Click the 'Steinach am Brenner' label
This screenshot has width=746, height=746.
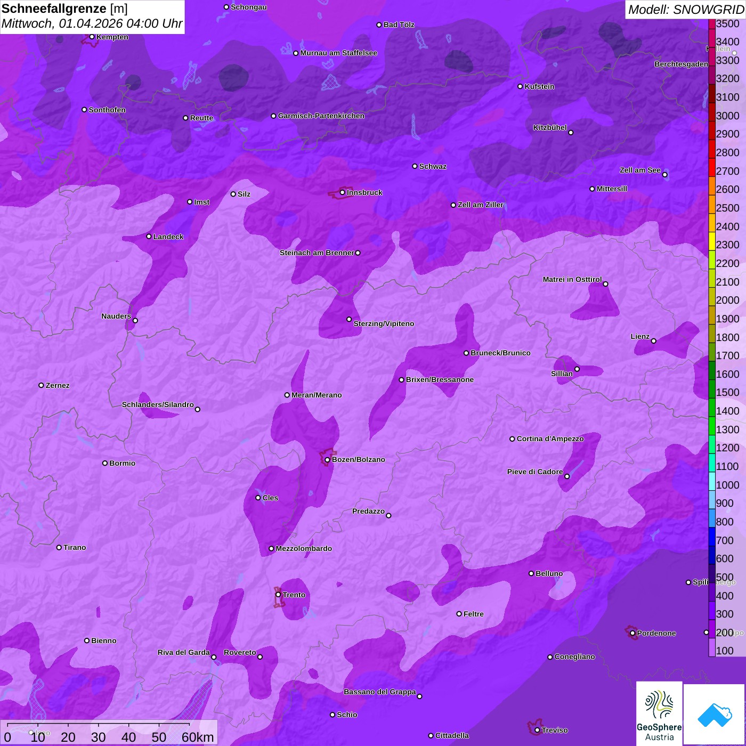coord(317,253)
